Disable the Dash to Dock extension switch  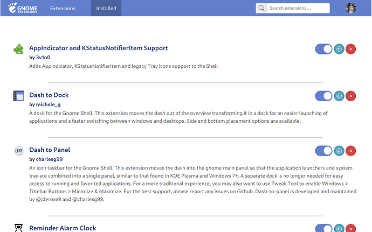coord(324,96)
